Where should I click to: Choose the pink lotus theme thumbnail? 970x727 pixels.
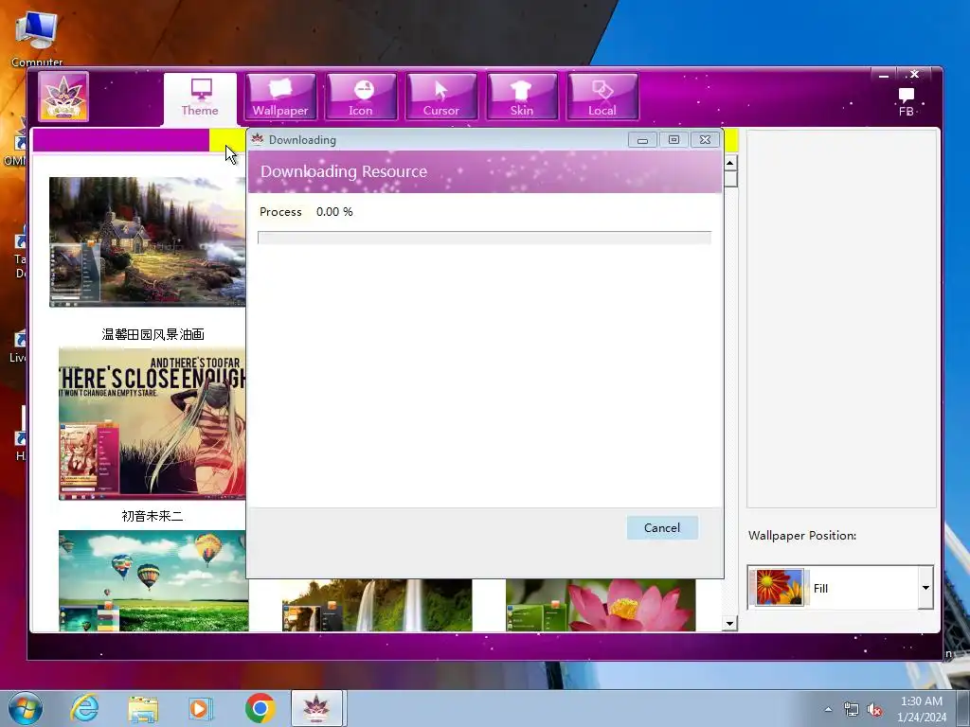601,605
